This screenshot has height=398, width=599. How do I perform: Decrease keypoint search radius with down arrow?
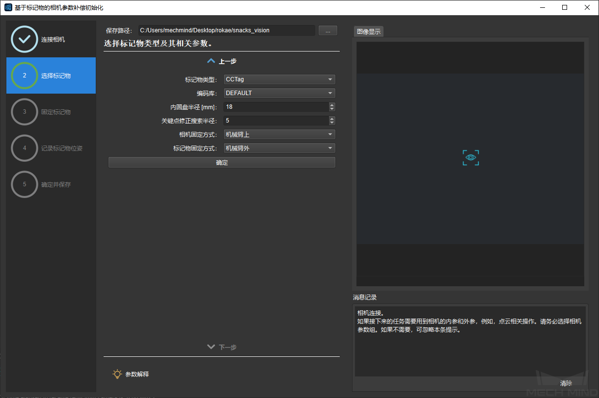coord(332,123)
